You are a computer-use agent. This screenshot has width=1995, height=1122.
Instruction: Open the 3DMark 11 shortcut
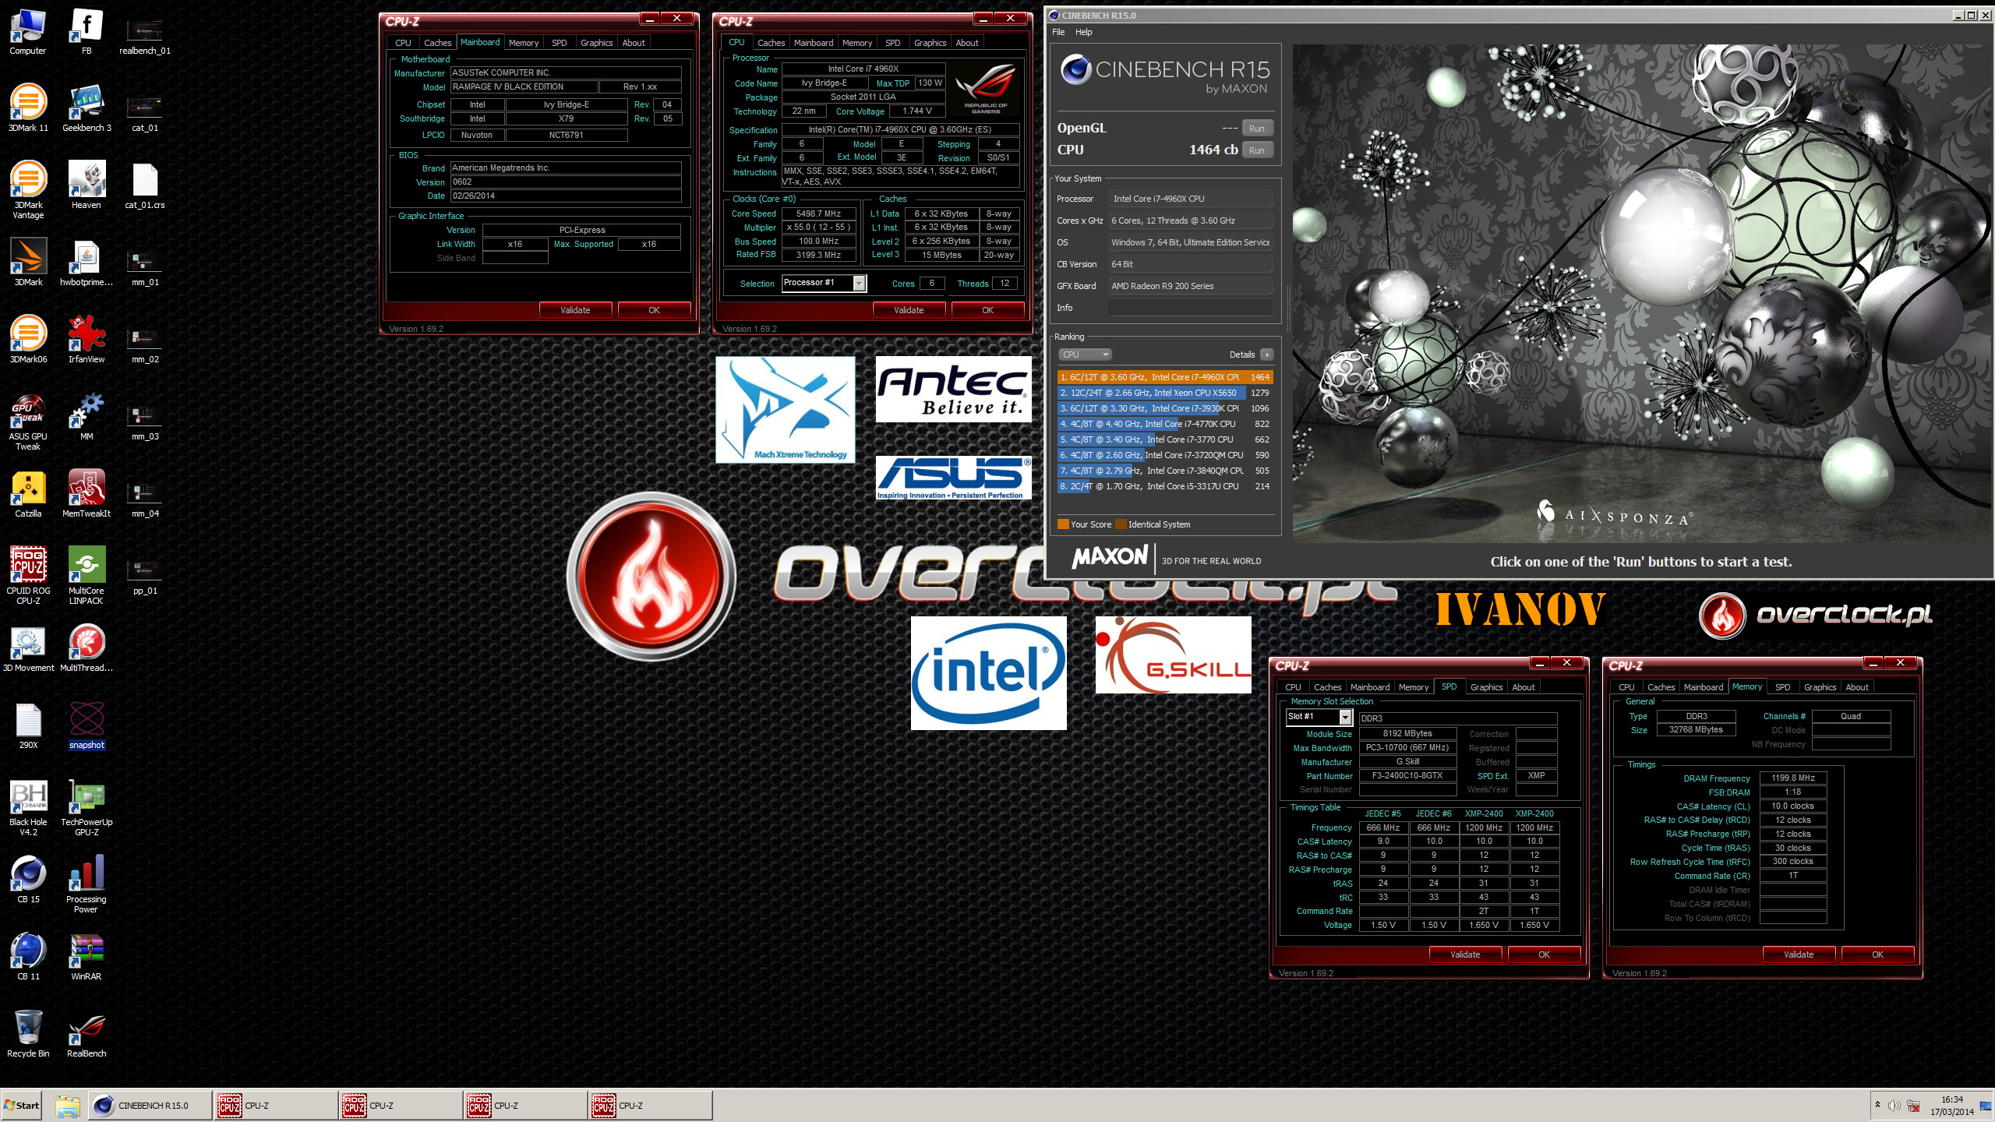(x=28, y=109)
